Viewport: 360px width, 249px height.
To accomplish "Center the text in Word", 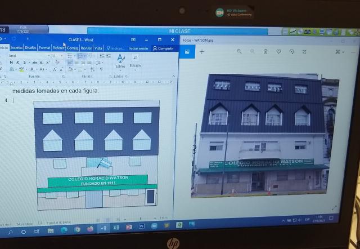I will [76, 63].
